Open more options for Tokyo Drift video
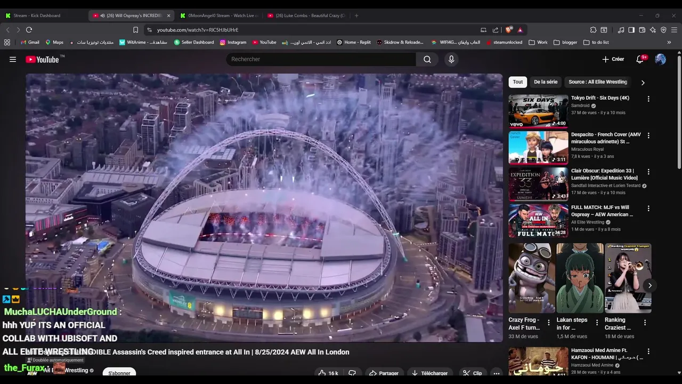Screen dimensions: 682x384 tap(648, 99)
